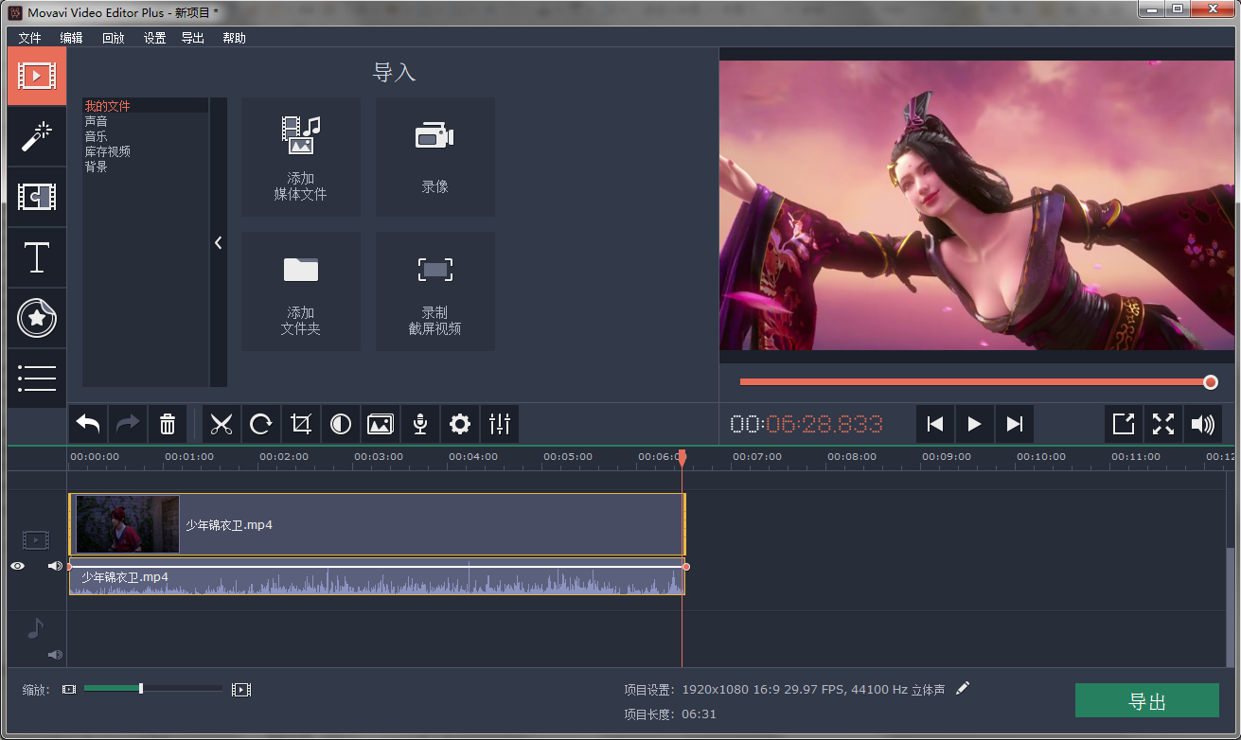Click the green 导出 export button
1241x740 pixels.
pos(1147,701)
